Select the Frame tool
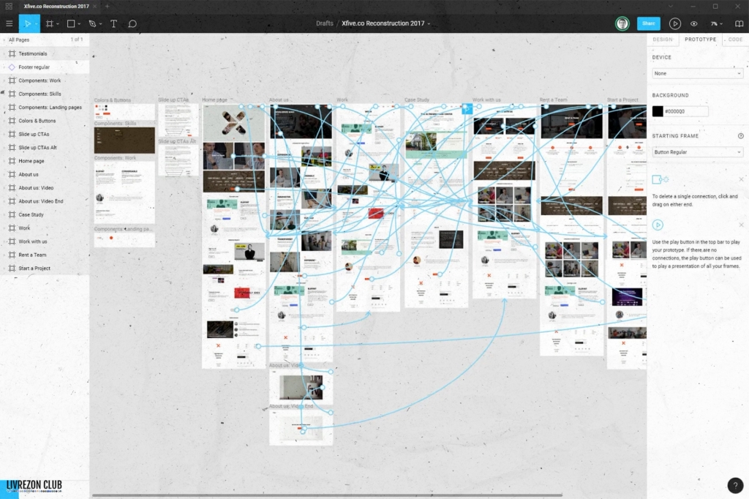749x499 pixels. pyautogui.click(x=49, y=23)
